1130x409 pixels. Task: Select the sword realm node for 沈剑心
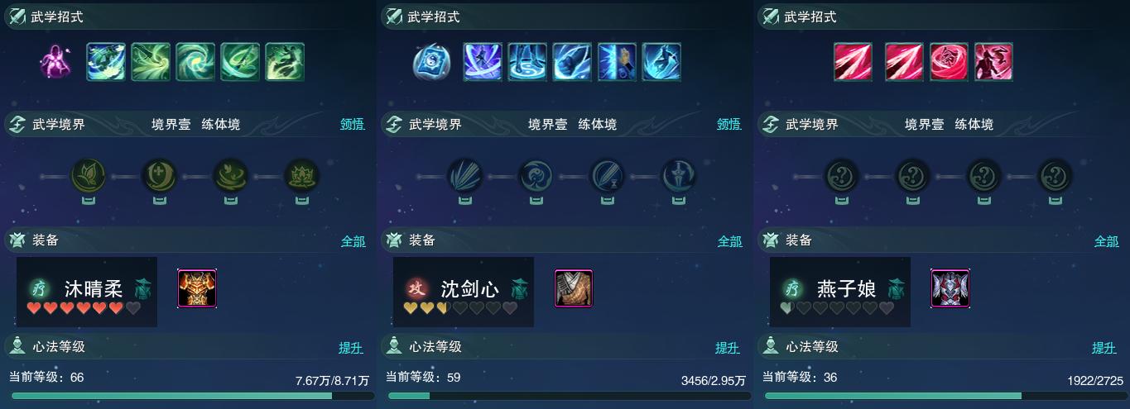[678, 175]
